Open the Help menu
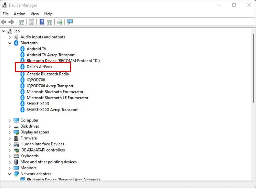This screenshot has height=188, width=256. (x=48, y=14)
